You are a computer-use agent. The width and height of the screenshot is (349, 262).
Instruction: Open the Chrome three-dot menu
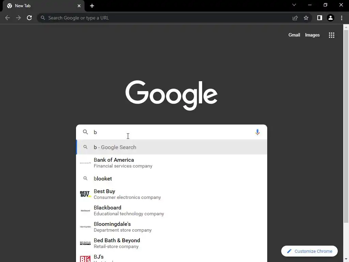tap(342, 18)
